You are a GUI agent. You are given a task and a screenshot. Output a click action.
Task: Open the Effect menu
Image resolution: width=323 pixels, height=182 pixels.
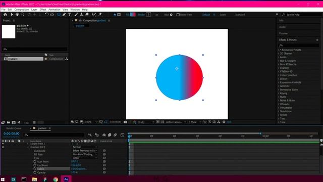coord(43,10)
